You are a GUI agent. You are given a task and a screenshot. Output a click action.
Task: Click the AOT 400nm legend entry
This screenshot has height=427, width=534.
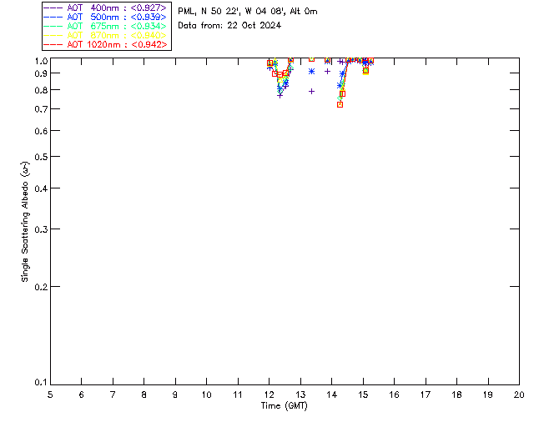click(105, 8)
